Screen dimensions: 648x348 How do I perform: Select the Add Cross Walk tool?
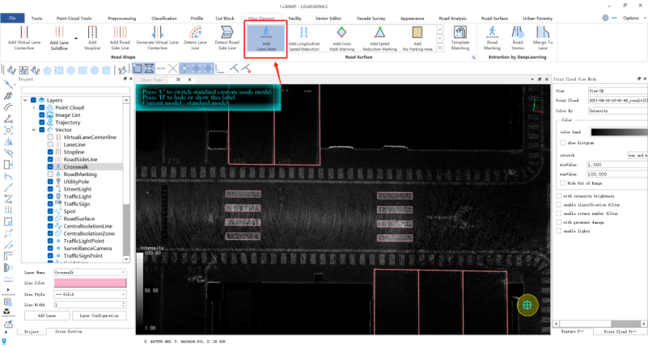point(266,38)
